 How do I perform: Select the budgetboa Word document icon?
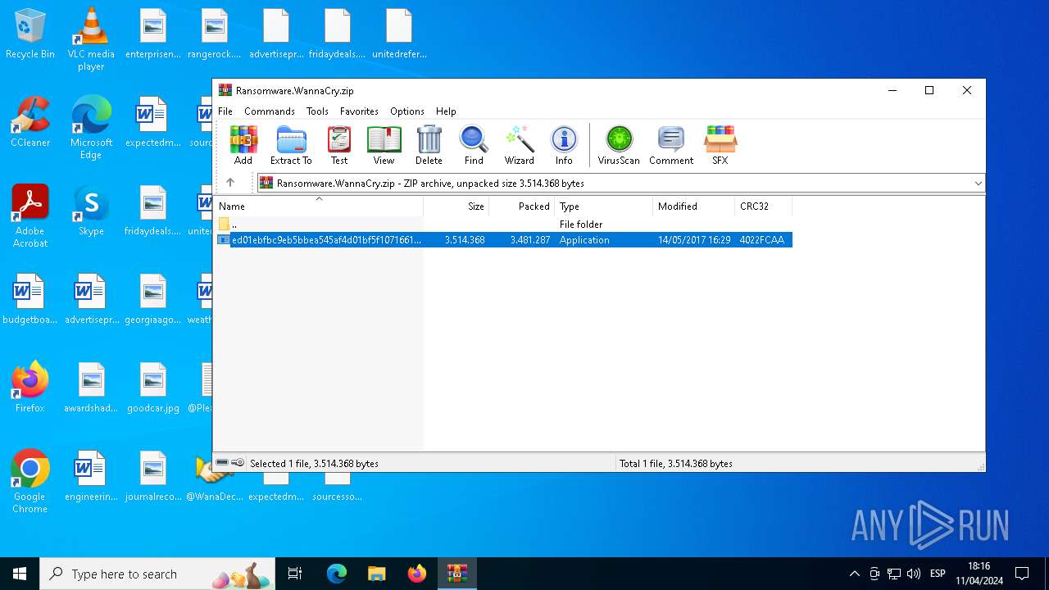click(30, 298)
